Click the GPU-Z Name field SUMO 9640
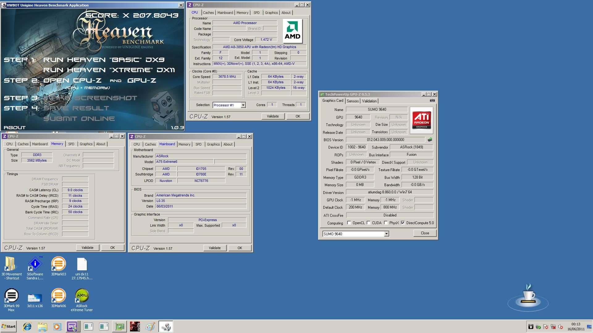This screenshot has height=333, width=593. click(x=377, y=109)
